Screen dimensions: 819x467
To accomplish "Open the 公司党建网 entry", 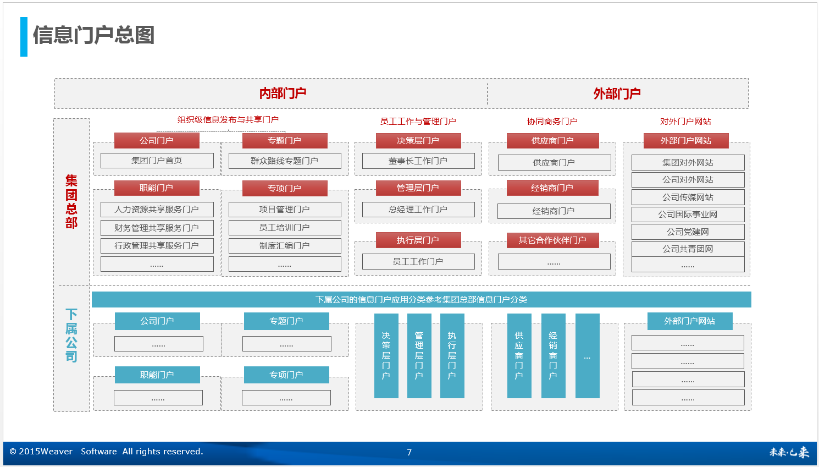I will (x=688, y=232).
